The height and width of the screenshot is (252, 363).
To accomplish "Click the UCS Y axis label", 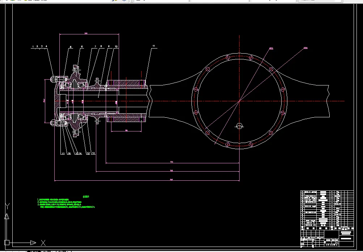I will (7, 206).
